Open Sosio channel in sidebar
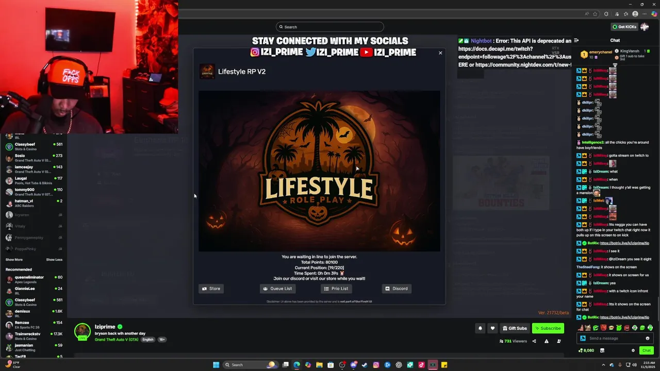The width and height of the screenshot is (660, 371). pyautogui.click(x=34, y=158)
